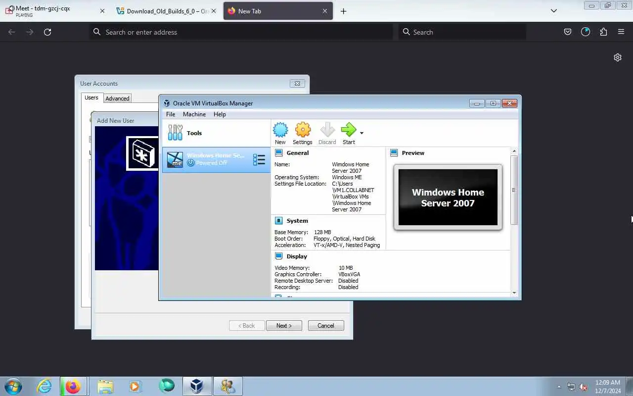
Task: Close the New Tab browser tab
Action: pos(325,11)
